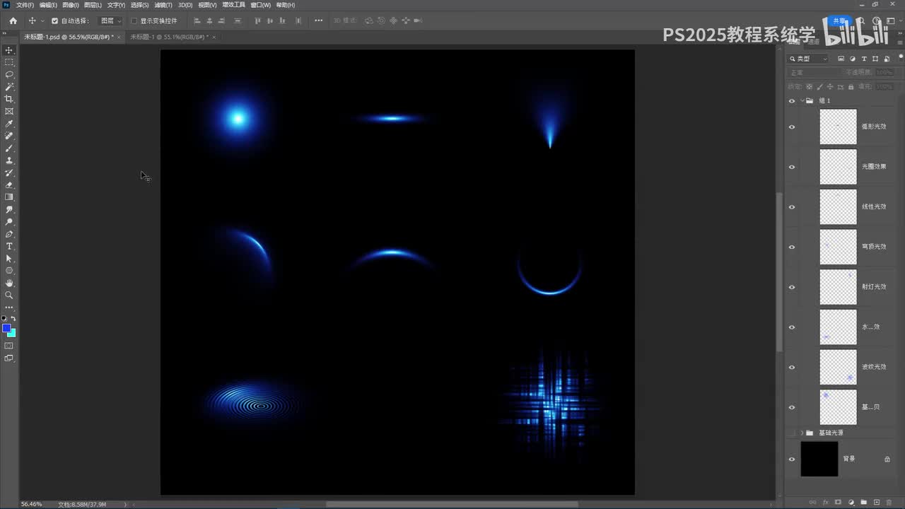The height and width of the screenshot is (509, 905).
Task: Click the background color swatch (cyan)
Action: click(13, 334)
